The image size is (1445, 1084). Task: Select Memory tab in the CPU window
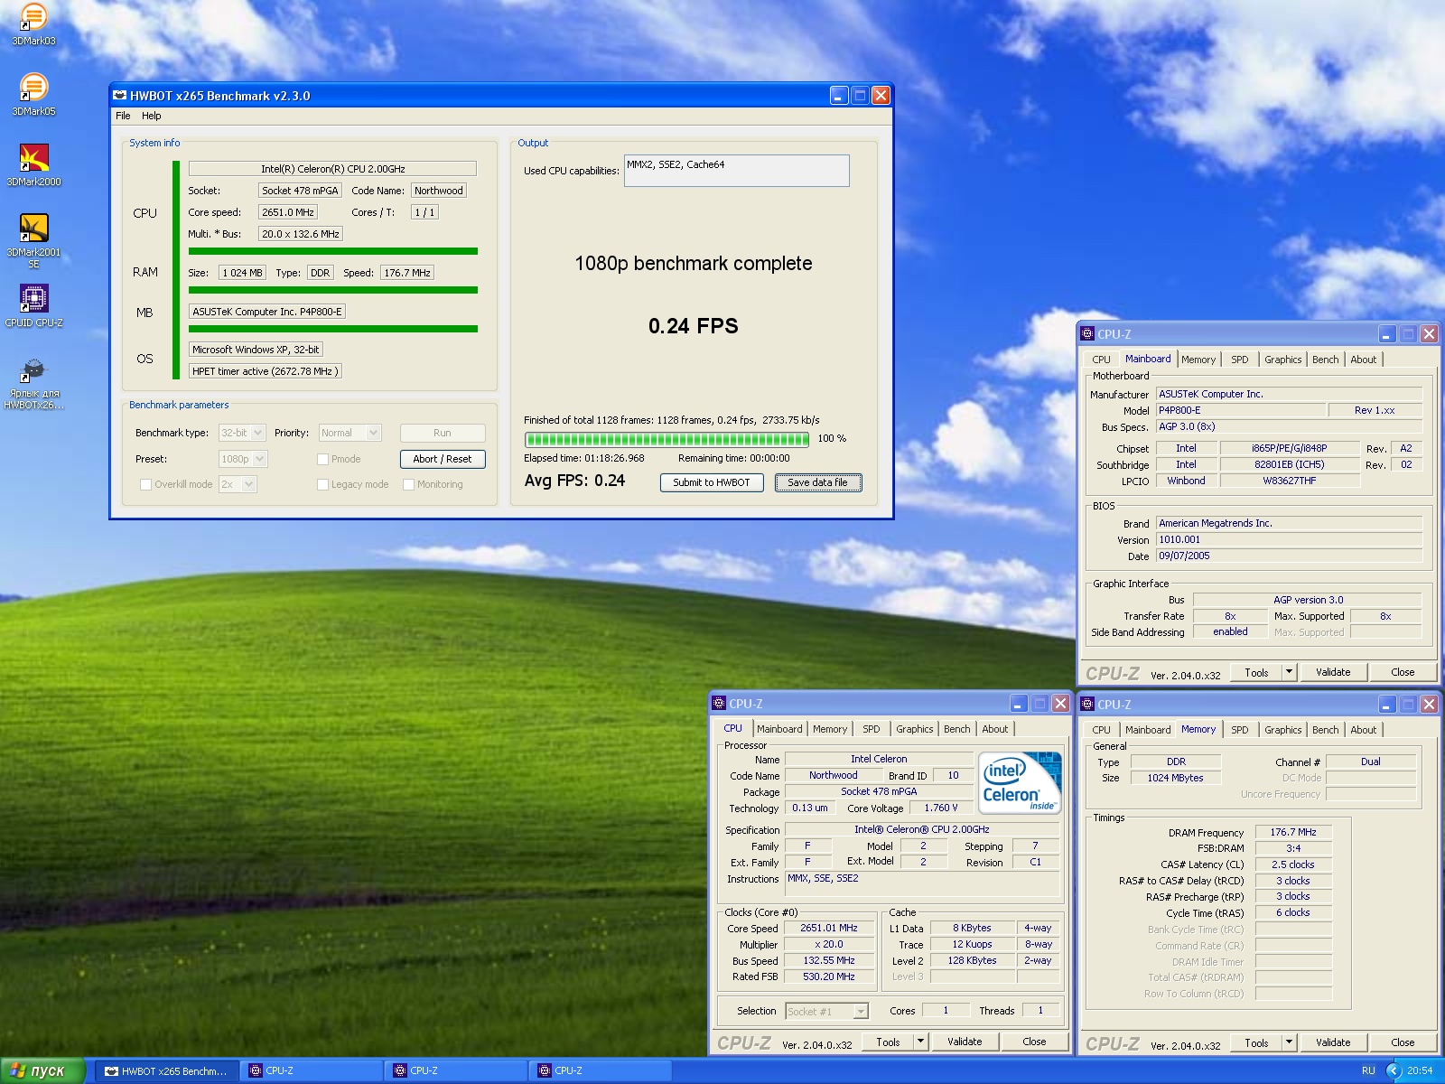pyautogui.click(x=829, y=729)
